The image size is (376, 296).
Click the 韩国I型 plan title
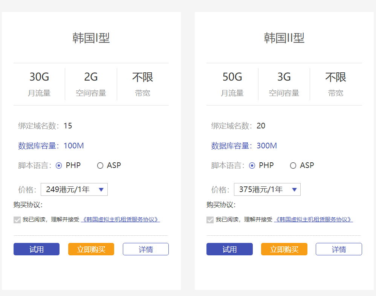tap(91, 38)
